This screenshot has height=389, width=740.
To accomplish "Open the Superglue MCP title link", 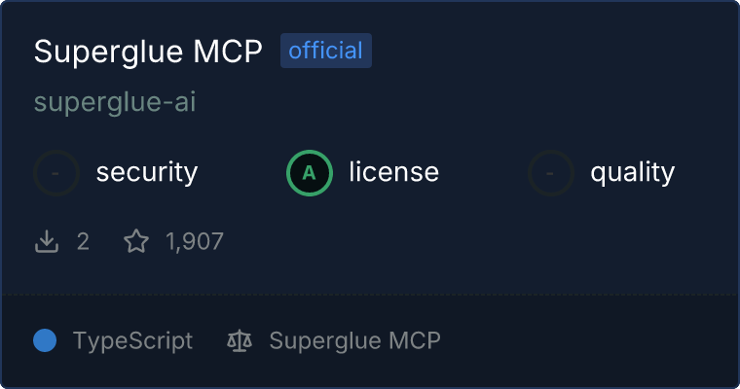I will click(148, 51).
